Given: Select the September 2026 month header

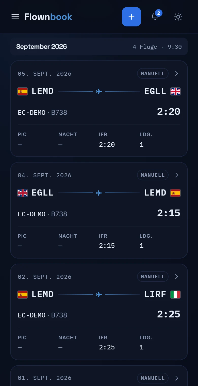Looking at the screenshot, I should 99,46.
